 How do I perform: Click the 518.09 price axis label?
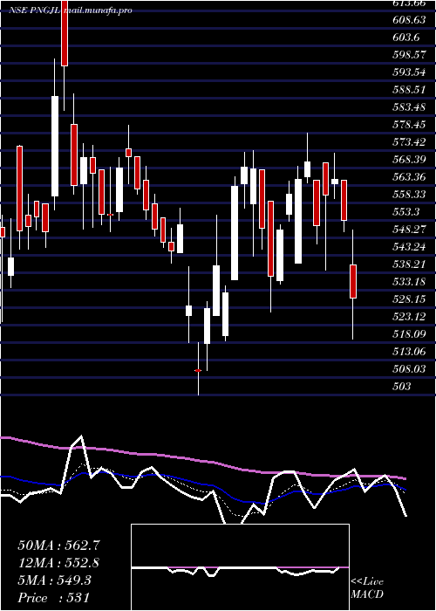[409, 334]
